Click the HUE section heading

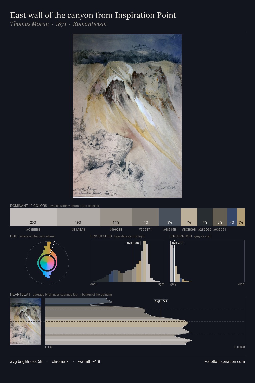[14, 236]
